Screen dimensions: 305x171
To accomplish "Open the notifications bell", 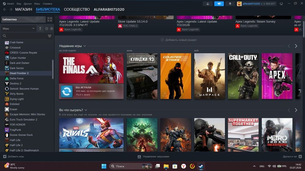I will point(230,4).
